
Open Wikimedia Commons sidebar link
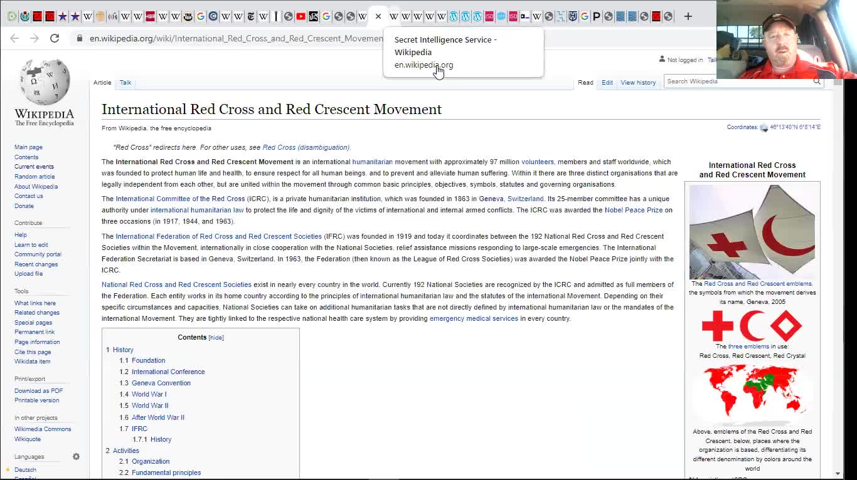43,429
